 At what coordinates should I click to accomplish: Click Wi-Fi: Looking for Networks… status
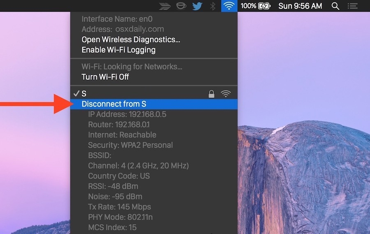click(154, 67)
